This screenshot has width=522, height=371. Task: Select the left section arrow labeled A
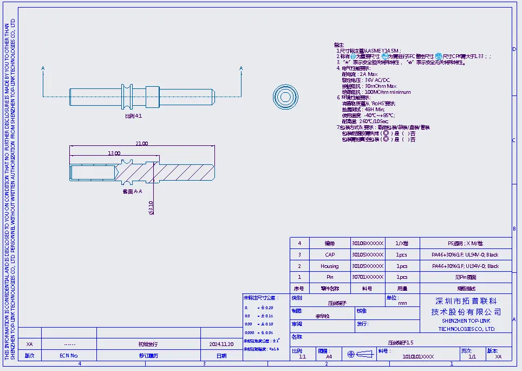43,69
